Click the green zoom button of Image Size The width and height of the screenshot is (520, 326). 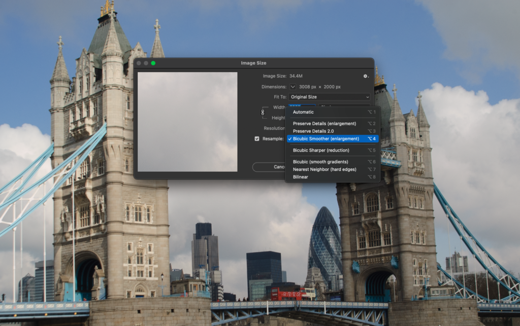[153, 63]
